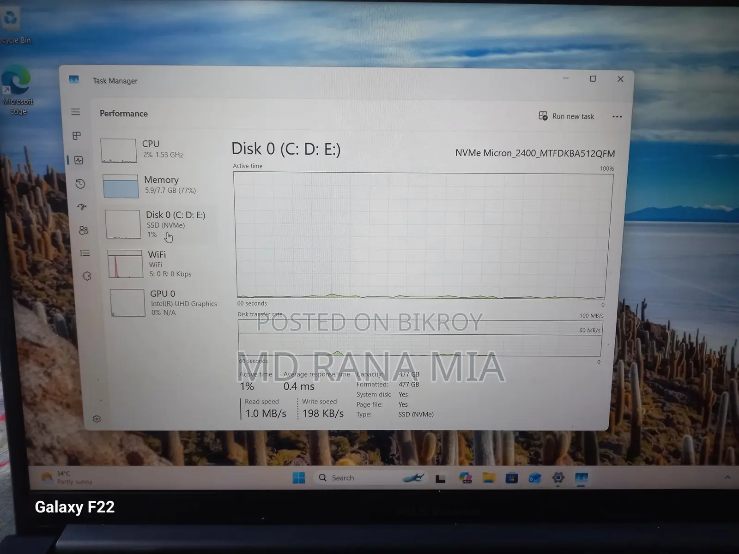This screenshot has width=739, height=554.
Task: Select CPU in the performance list
Action: coord(157,150)
